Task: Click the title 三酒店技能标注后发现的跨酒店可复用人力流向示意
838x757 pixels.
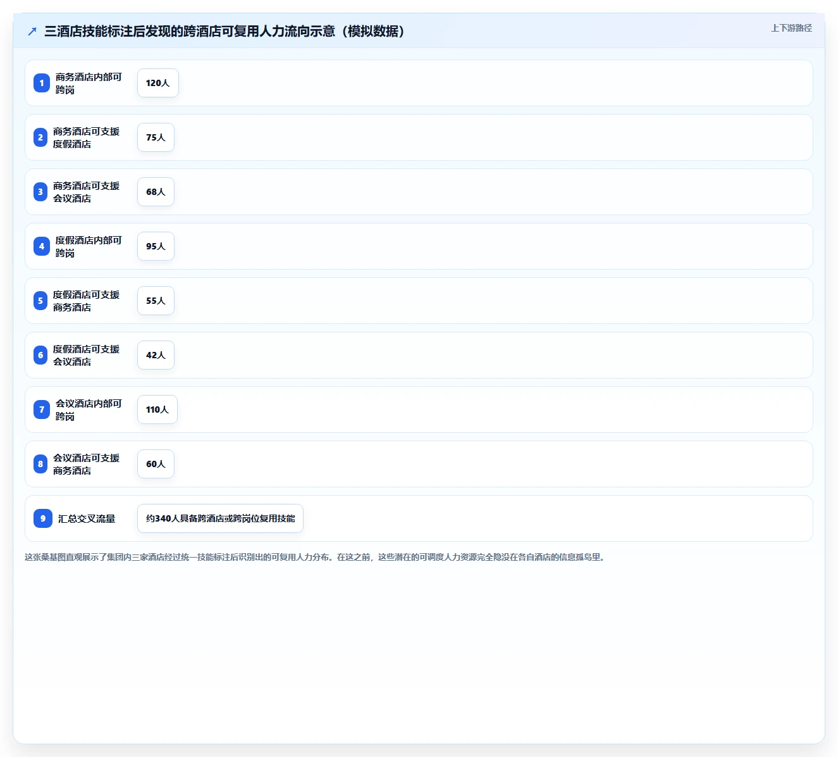Action: [224, 31]
